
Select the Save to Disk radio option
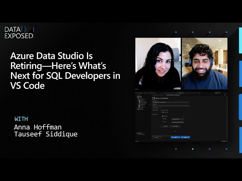161,110
